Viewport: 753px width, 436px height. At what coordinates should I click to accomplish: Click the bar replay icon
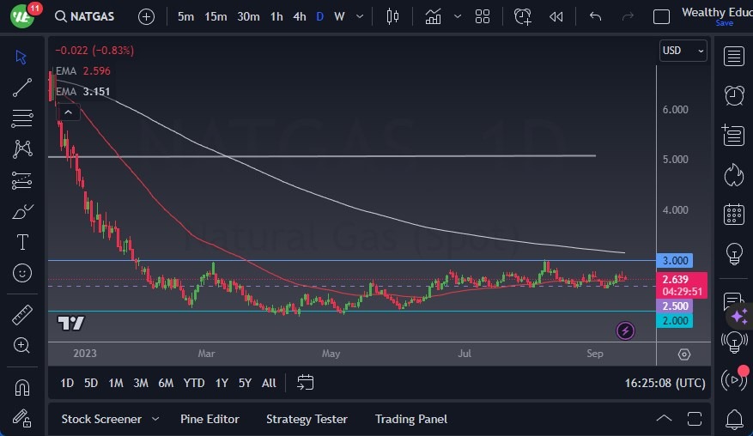point(556,16)
